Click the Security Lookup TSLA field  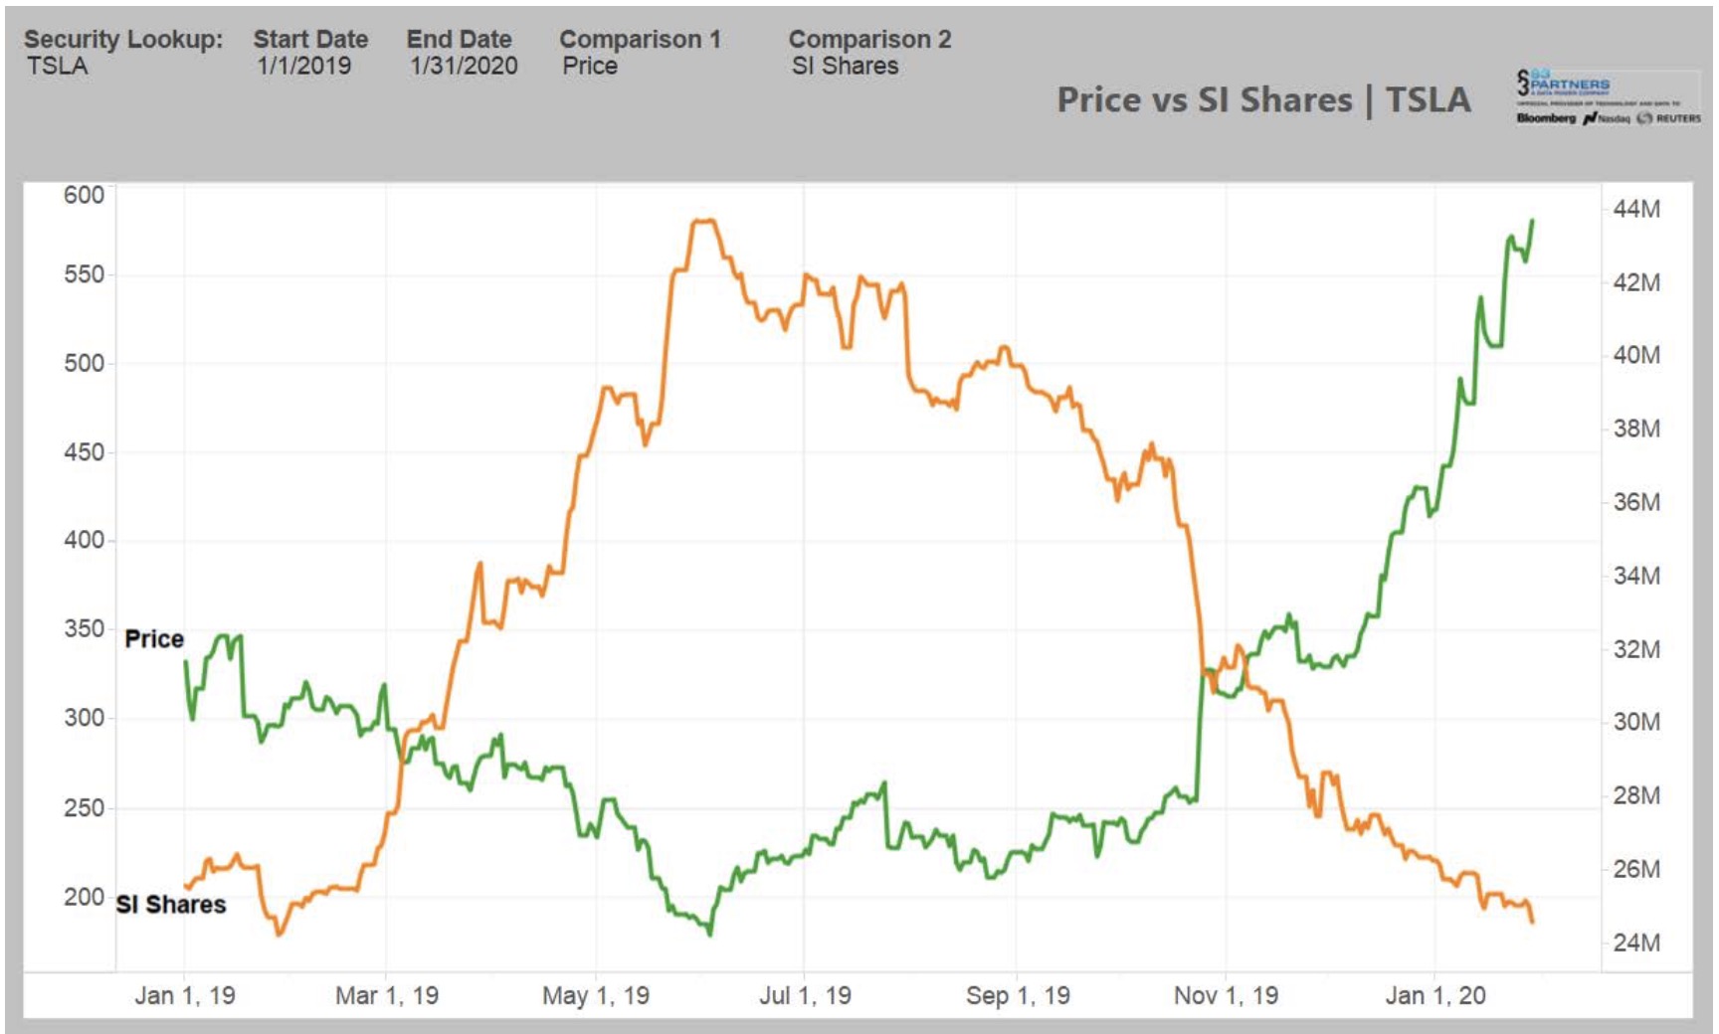(58, 67)
